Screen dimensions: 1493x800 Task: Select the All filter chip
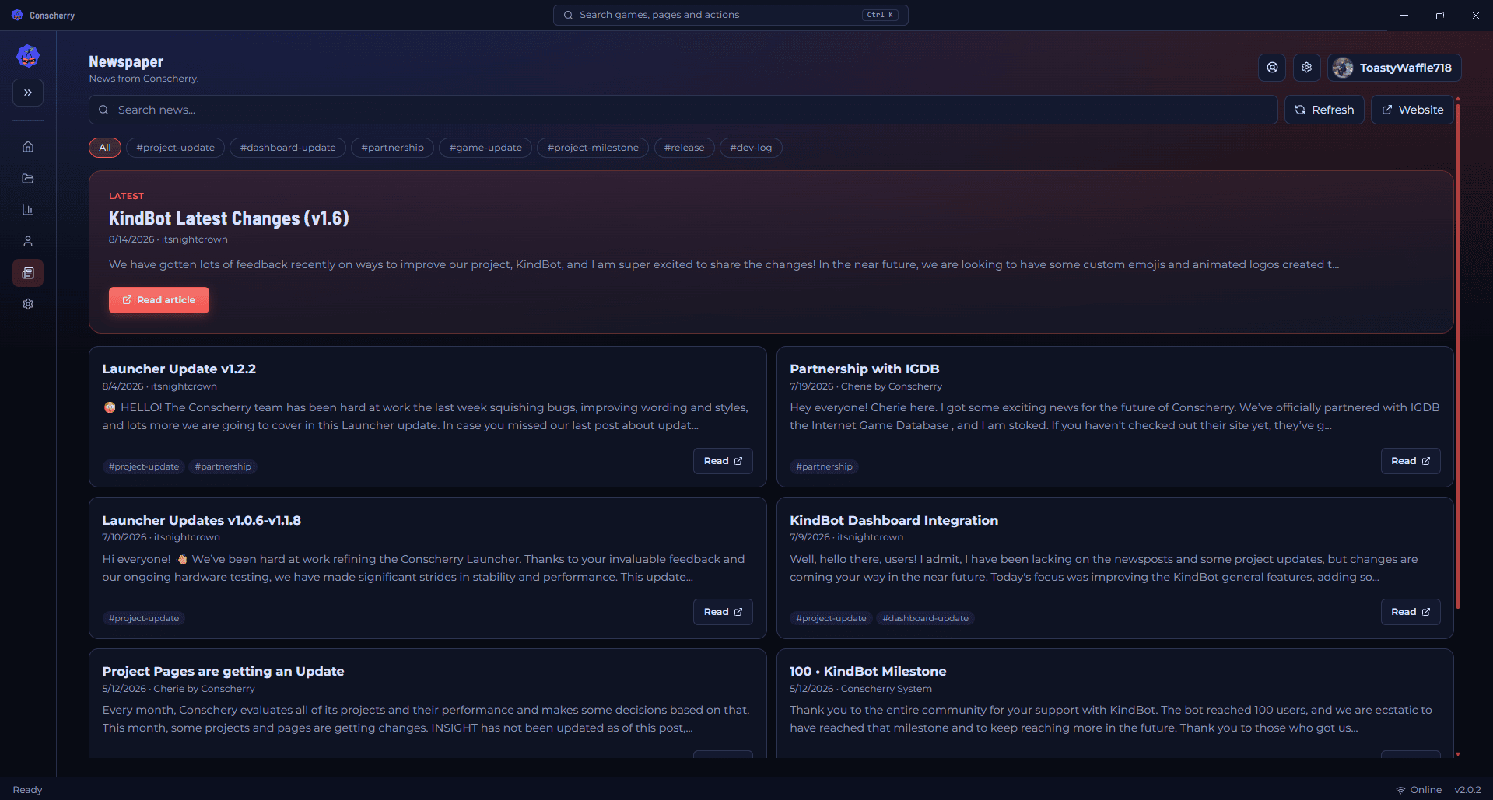coord(105,148)
